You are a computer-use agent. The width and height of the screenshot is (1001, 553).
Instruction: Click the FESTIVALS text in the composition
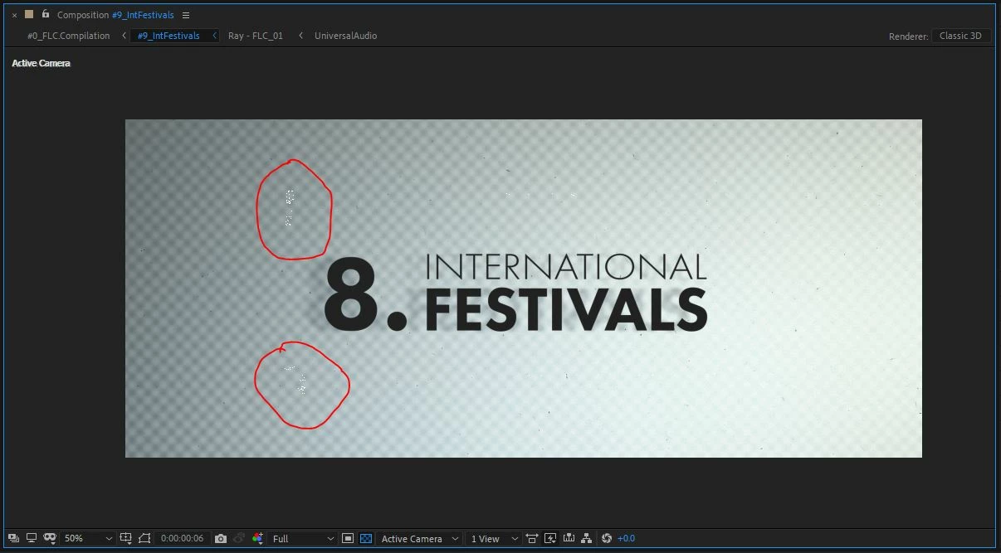[x=565, y=310]
